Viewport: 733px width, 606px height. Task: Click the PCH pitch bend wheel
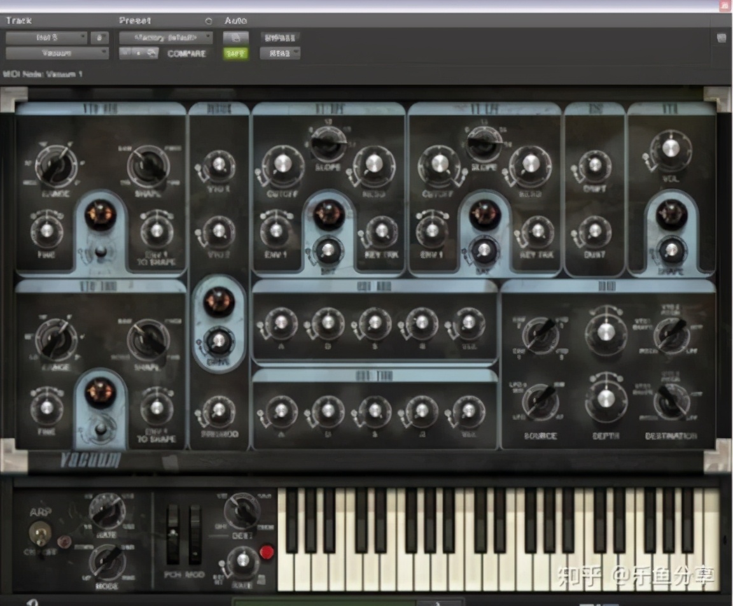[x=172, y=534]
